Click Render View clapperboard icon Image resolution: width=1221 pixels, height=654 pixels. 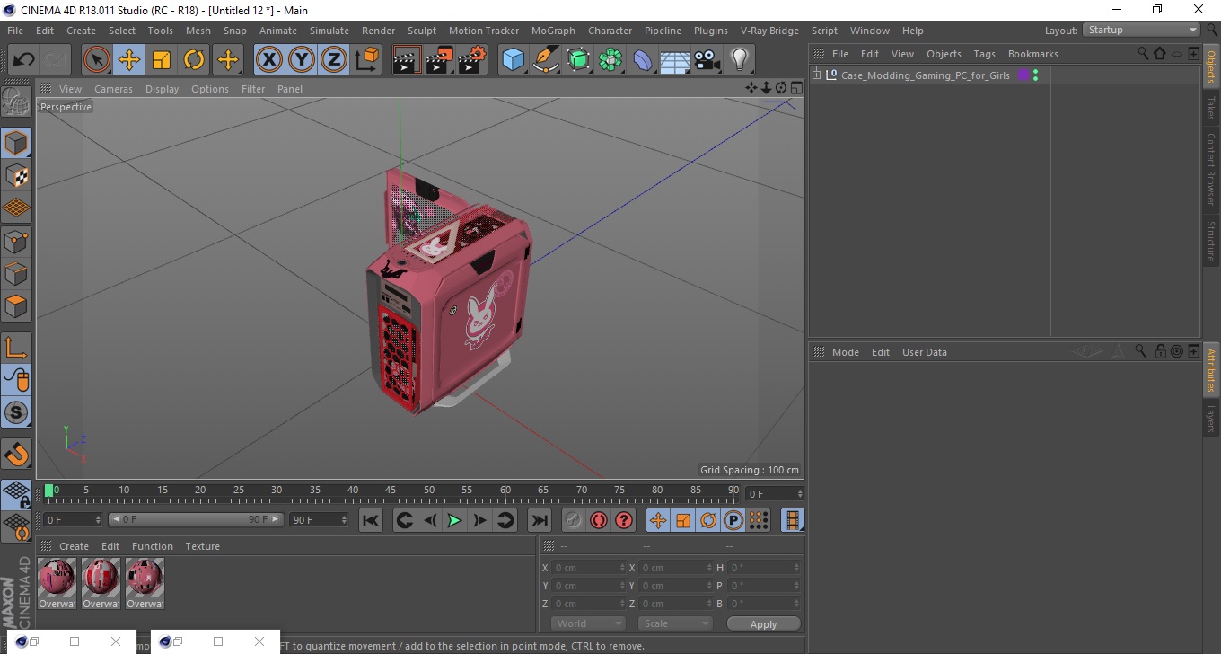coord(407,60)
